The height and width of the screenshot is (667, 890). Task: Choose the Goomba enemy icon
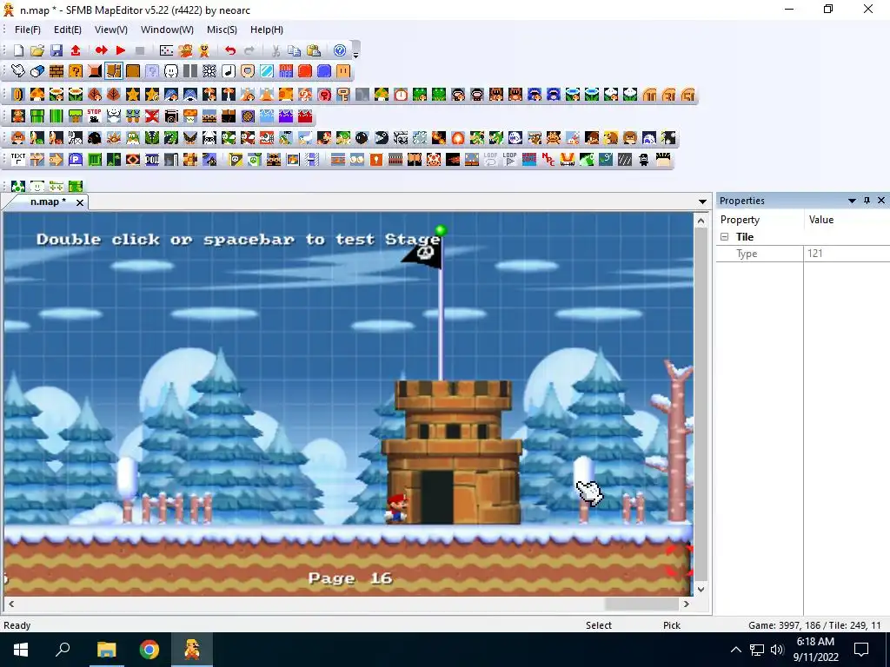(18, 138)
